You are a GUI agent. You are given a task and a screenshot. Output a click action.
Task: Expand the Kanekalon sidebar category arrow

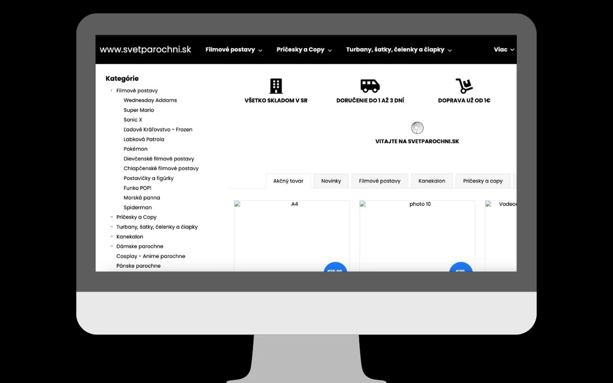pyautogui.click(x=112, y=237)
